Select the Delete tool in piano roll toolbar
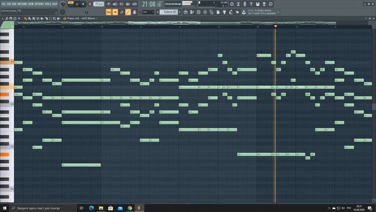 (x=38, y=18)
